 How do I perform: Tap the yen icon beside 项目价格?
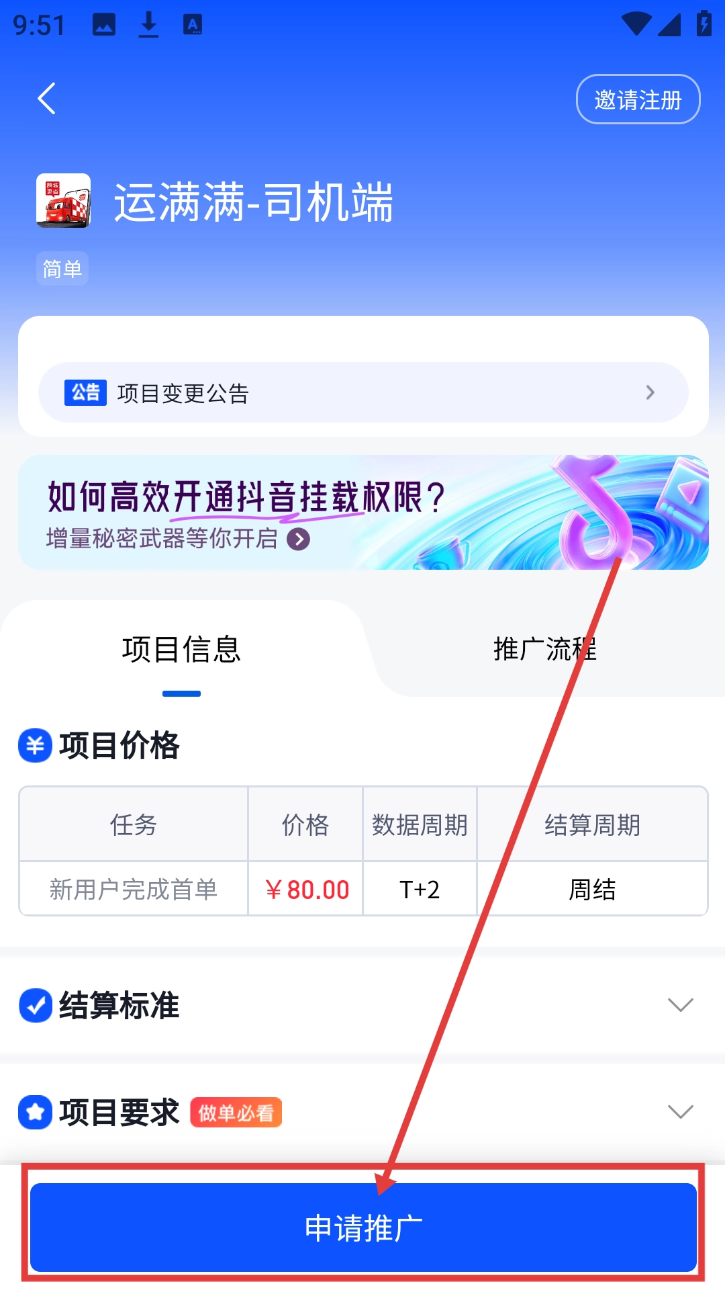(35, 745)
